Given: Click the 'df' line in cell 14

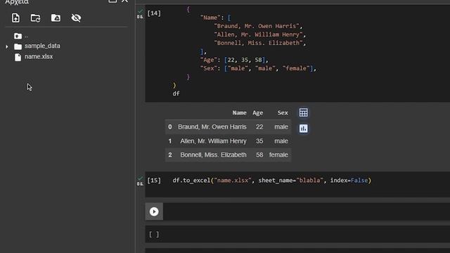Looking at the screenshot, I should click(176, 93).
